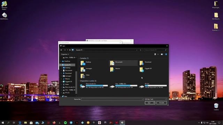Open the Cestino recycle bin
This screenshot has height=125, width=223.
coord(216,107)
